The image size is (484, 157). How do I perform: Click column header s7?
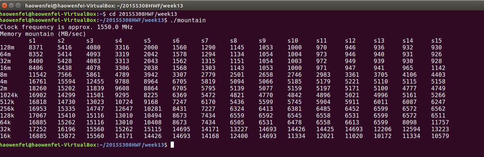[205, 41]
